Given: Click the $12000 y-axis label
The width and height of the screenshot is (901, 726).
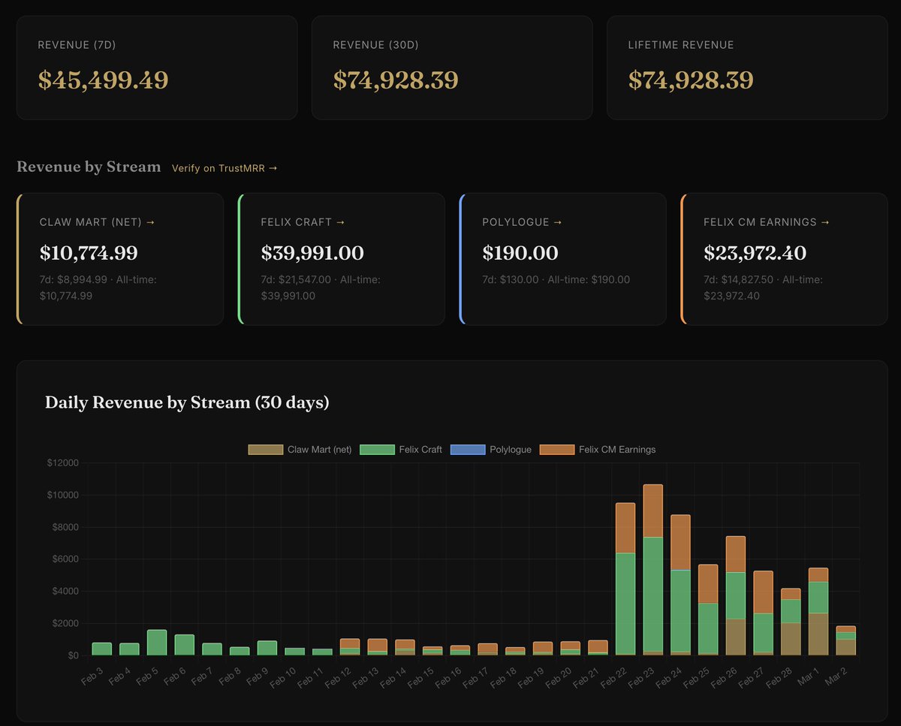Looking at the screenshot, I should point(62,463).
